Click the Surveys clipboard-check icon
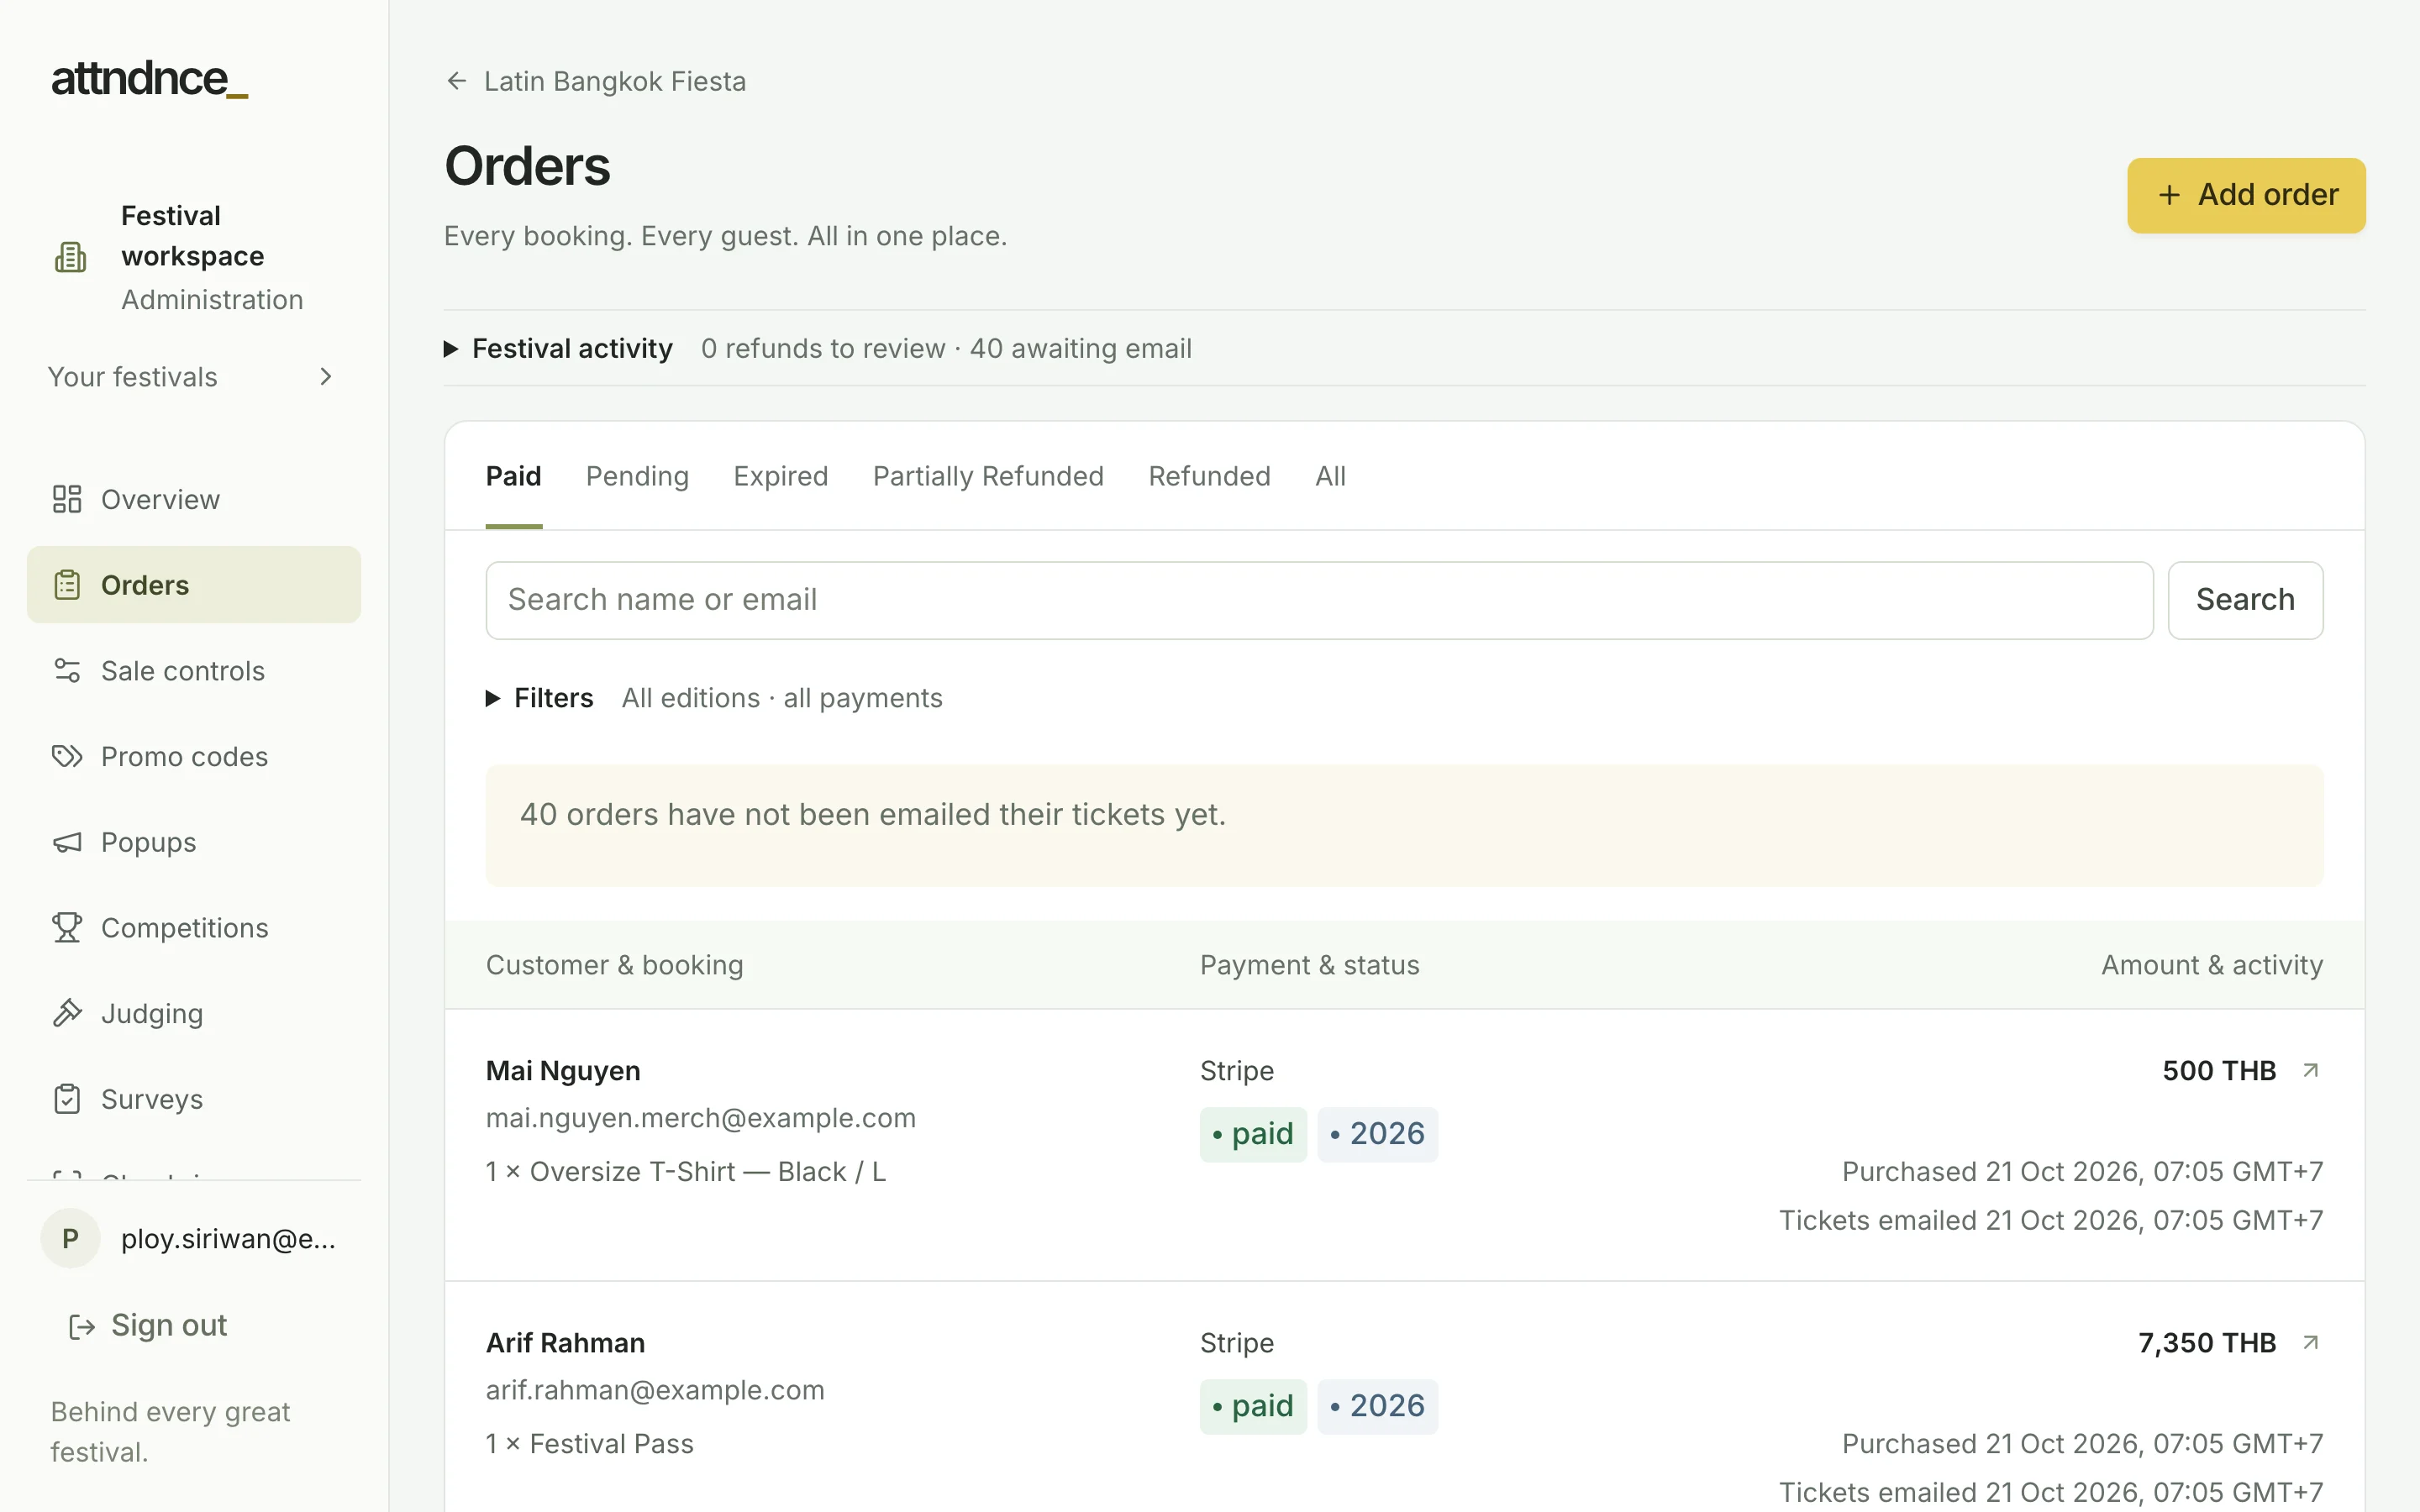Image resolution: width=2420 pixels, height=1512 pixels. [67, 1100]
